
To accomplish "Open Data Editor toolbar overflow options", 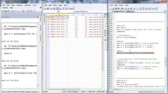I will point(74,9).
